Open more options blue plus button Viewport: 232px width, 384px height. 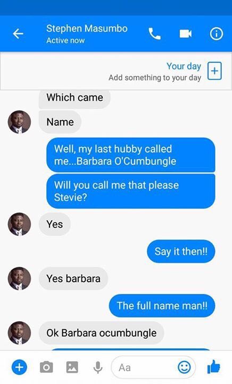(x=19, y=367)
